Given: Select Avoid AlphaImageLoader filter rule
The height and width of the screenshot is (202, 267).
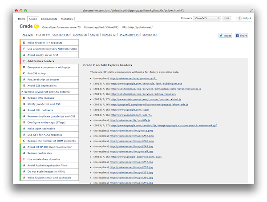Looking at the screenshot, I should pos(49,165).
